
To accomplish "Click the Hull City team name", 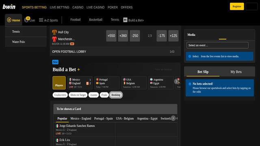I will pyautogui.click(x=63, y=32).
